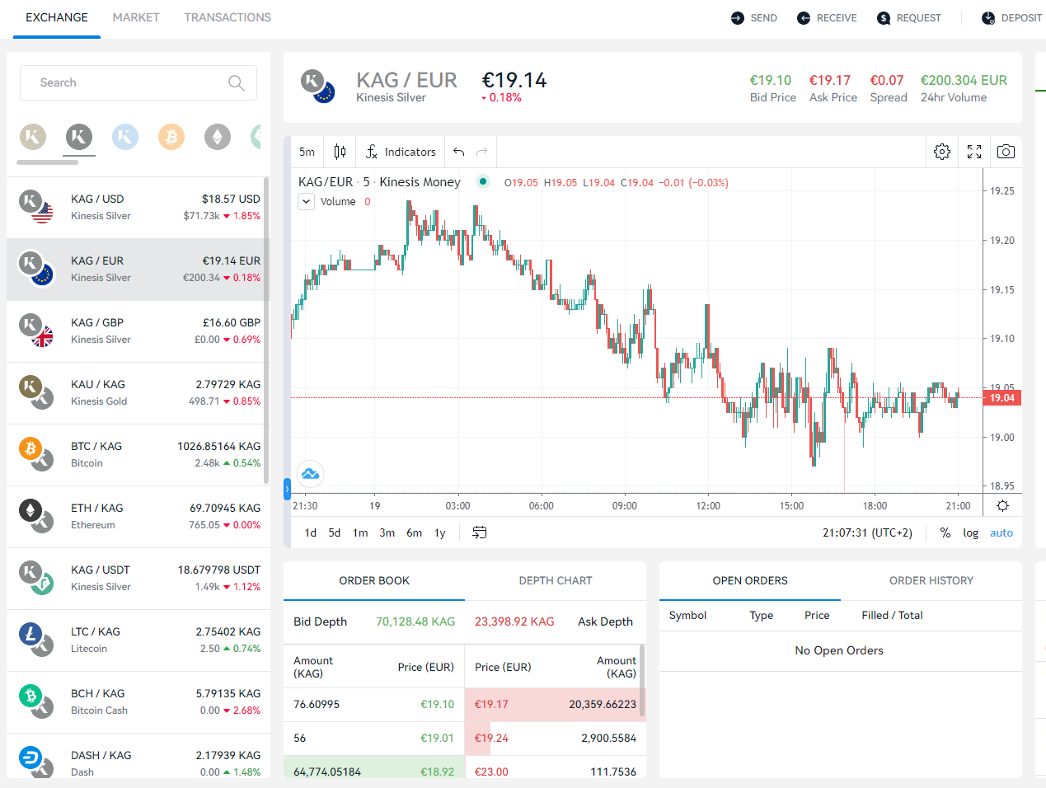Screen dimensions: 1046x788
Task: Click the Send arrow icon
Action: coord(738,18)
